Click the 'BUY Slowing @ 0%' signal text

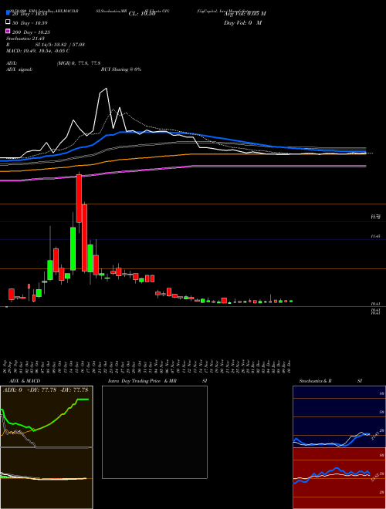(121, 69)
